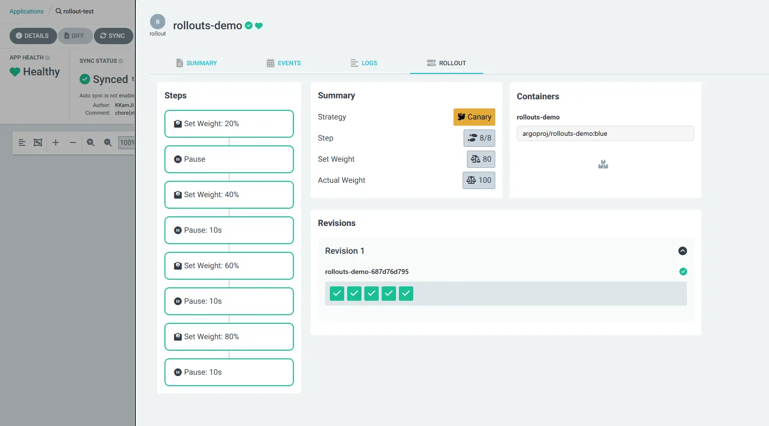Screen dimensions: 769x426
Task: Select the Set Weight: 20% step
Action: click(229, 124)
